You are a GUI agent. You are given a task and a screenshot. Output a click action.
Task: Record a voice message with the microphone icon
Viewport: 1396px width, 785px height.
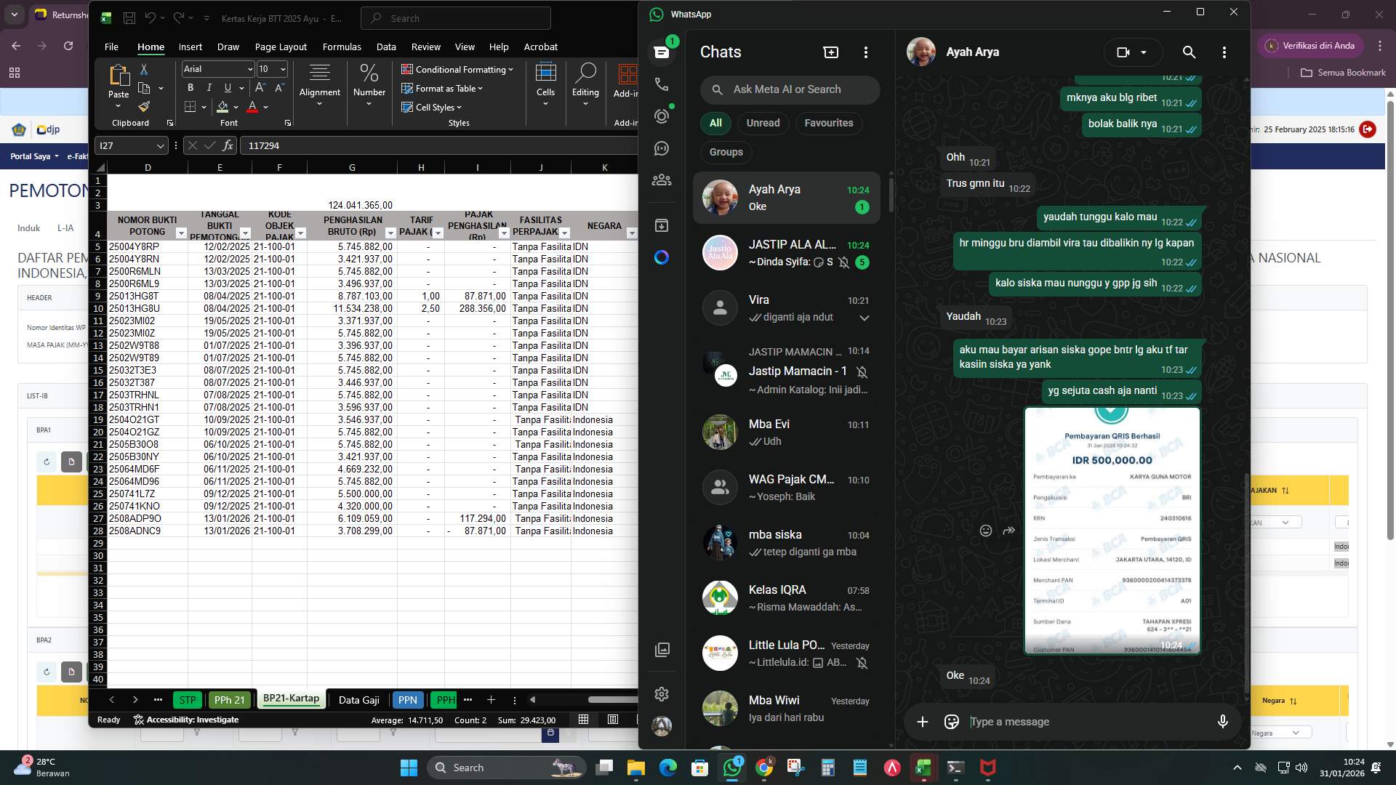point(1223,721)
